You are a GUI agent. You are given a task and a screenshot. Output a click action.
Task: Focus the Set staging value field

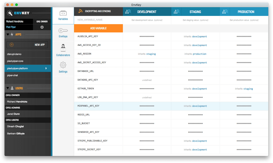pyautogui.click(x=195, y=20)
